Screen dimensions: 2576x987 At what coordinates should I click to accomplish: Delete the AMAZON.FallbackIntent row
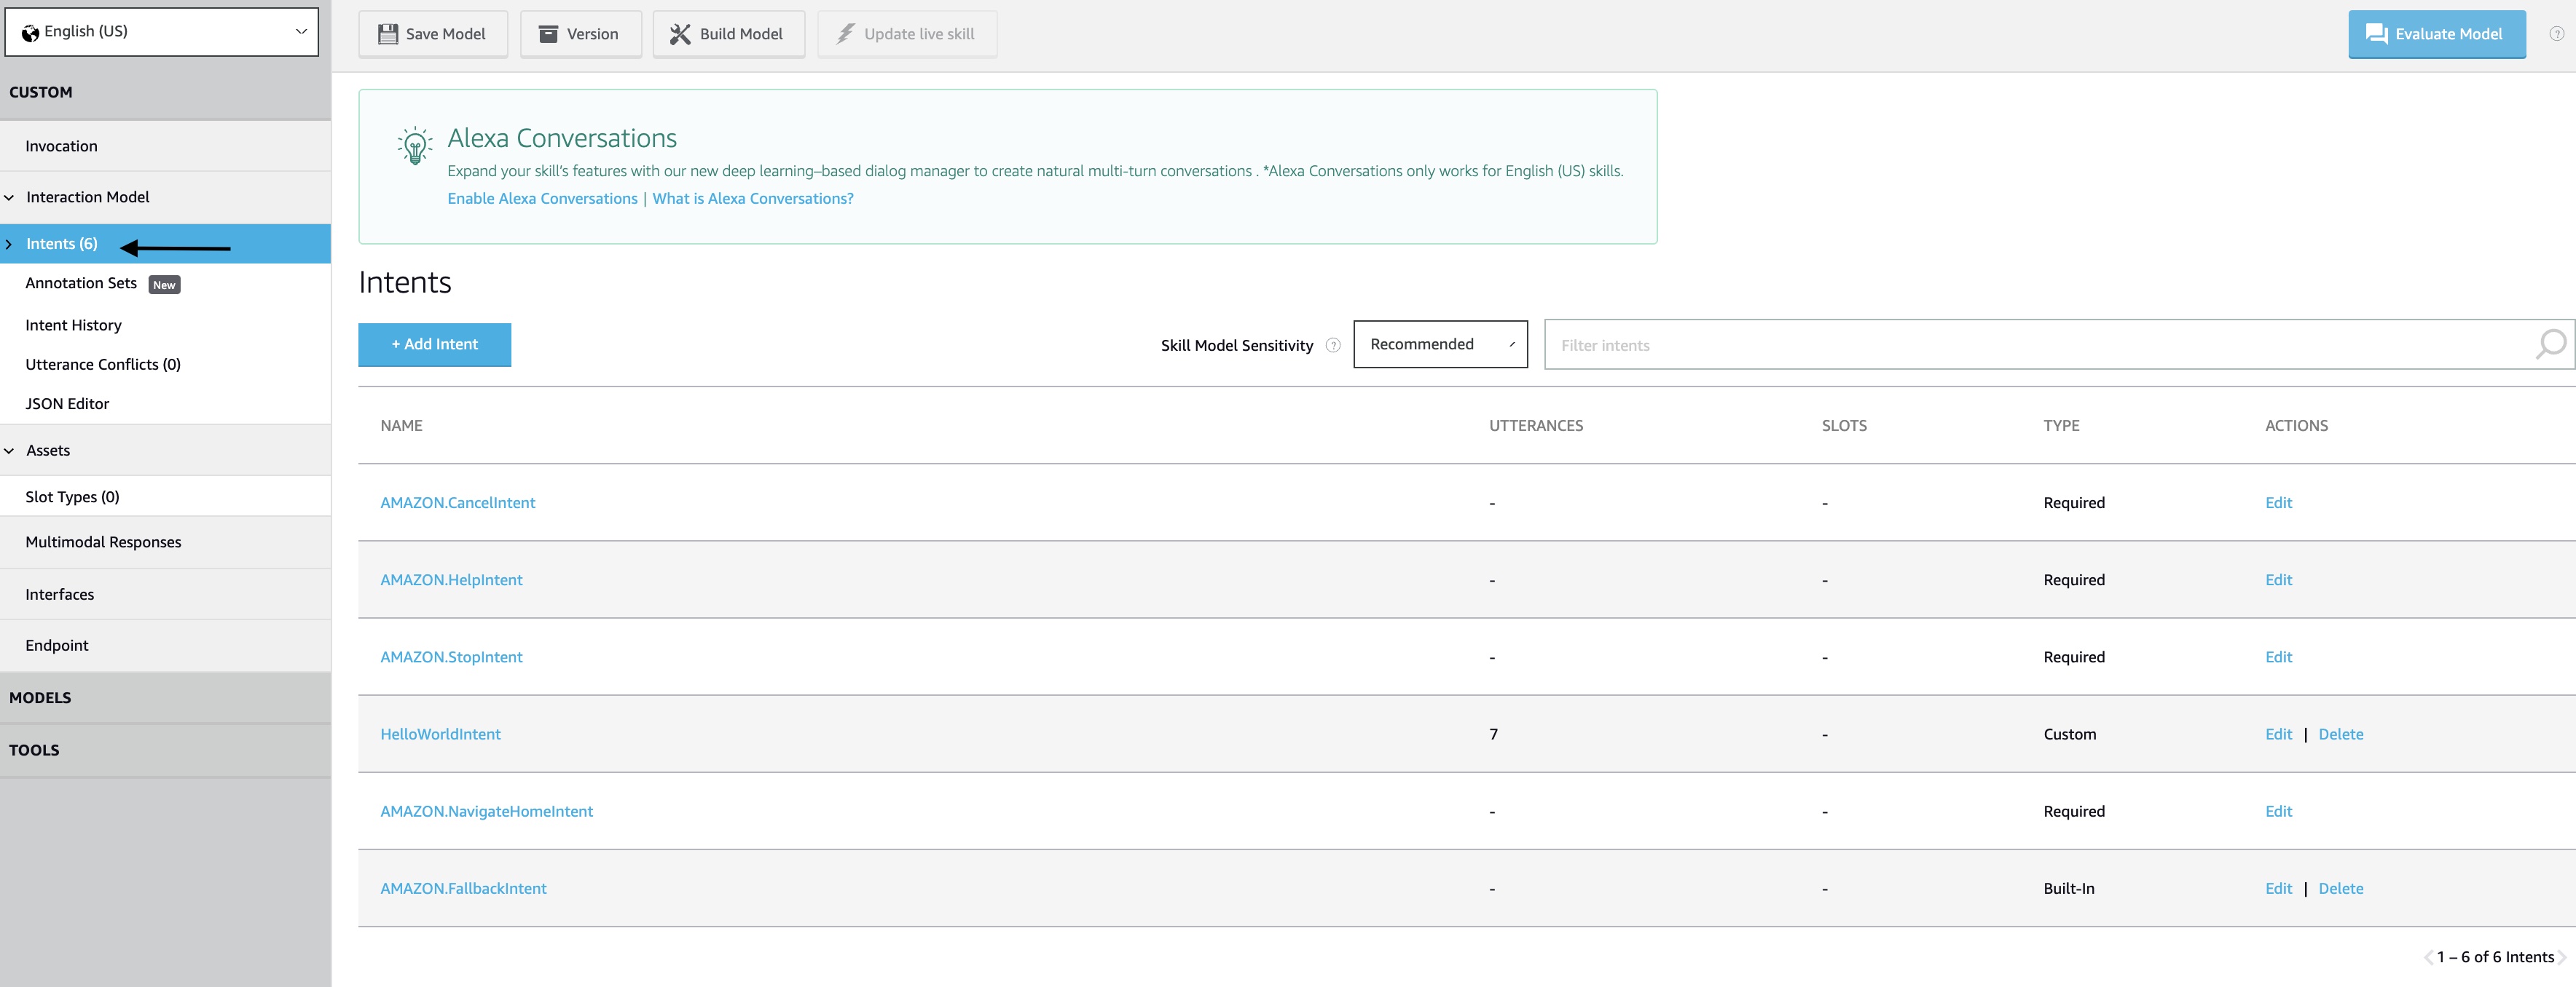2341,889
